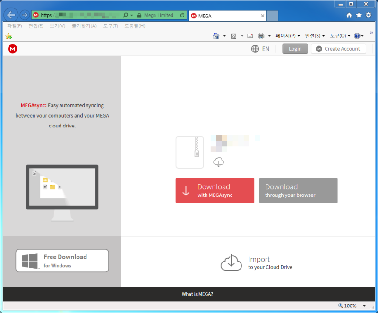
Task: Open the 안전(S) dropdown menu
Action: pyautogui.click(x=315, y=36)
